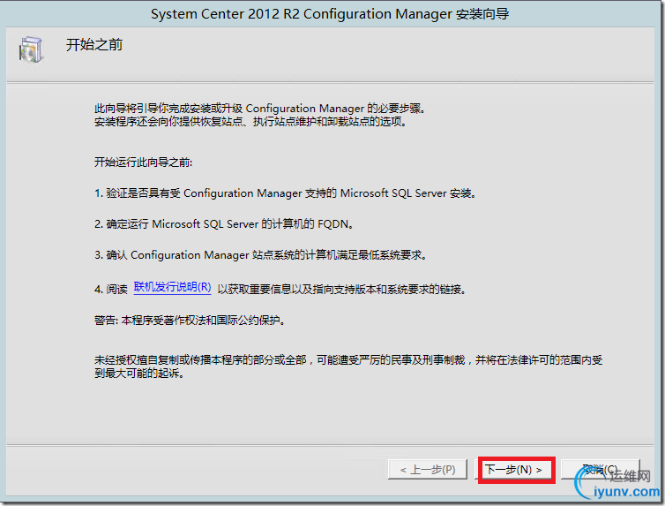The image size is (665, 506).
Task: Click the < 上一步(P) button
Action: coord(428,470)
